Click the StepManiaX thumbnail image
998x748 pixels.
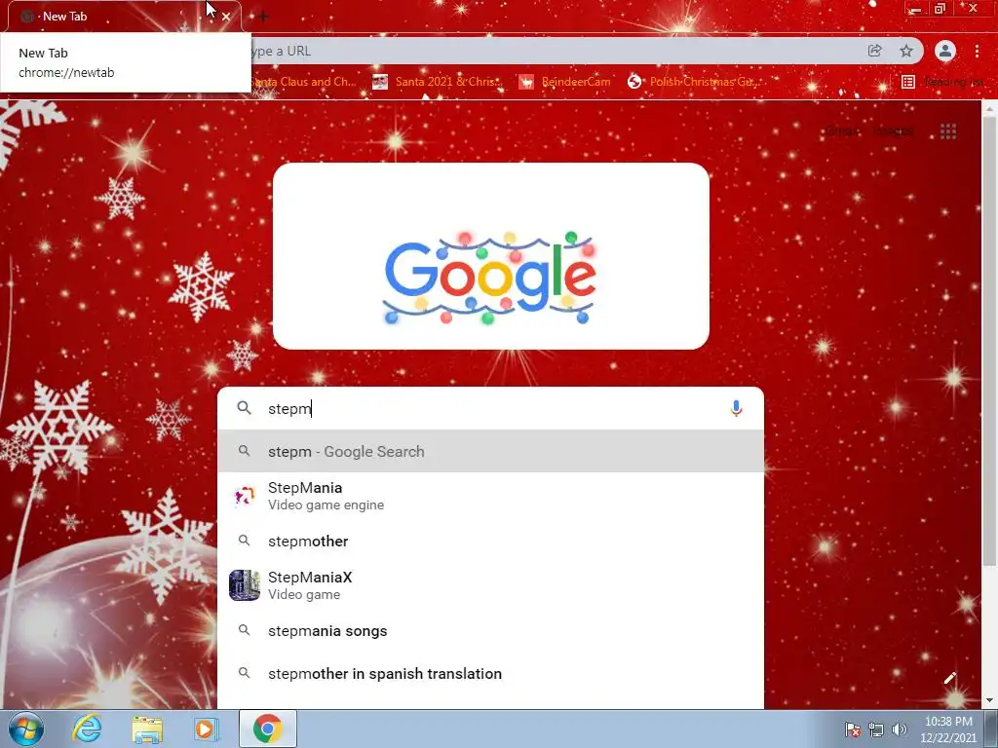245,585
